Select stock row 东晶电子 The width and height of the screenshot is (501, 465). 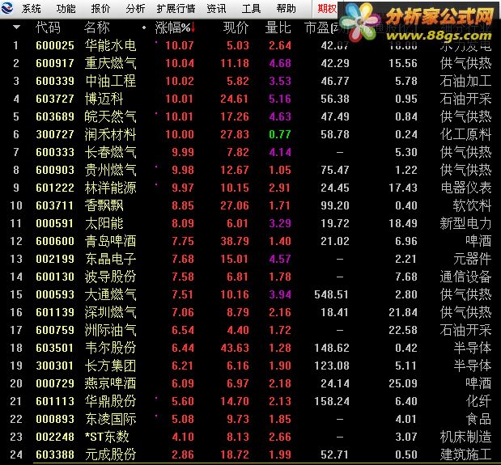[251, 259]
